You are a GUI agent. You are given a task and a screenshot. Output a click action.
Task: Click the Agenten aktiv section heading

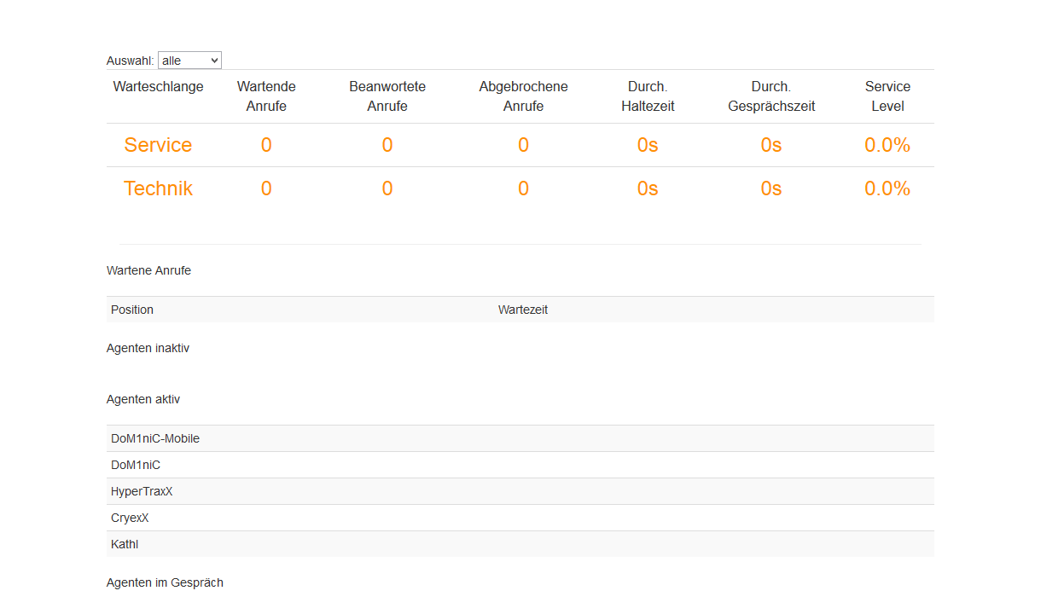click(143, 399)
